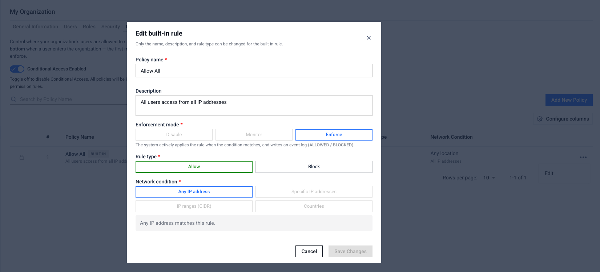
Task: Select Monitor enforcement mode
Action: pos(254,135)
